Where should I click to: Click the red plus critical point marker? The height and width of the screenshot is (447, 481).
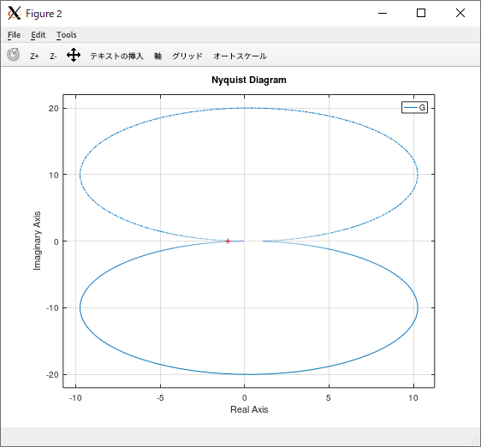click(228, 241)
